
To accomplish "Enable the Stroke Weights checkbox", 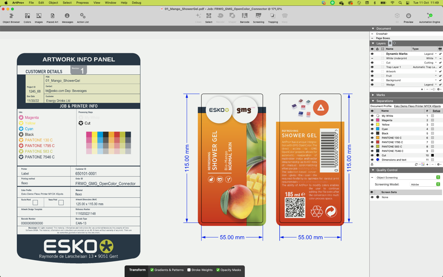I will 189,270.
